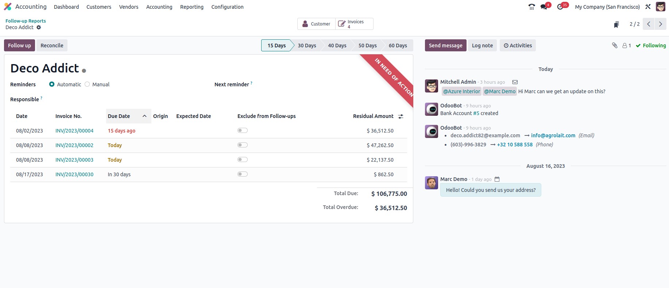Screen dimensions: 669x288
Task: Open the debug tools icon
Action: pyautogui.click(x=648, y=7)
